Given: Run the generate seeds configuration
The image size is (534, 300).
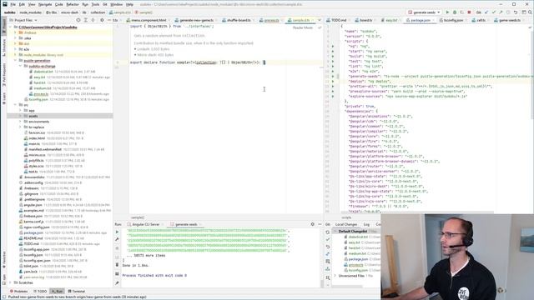Looking at the screenshot, I should pyautogui.click(x=447, y=12).
